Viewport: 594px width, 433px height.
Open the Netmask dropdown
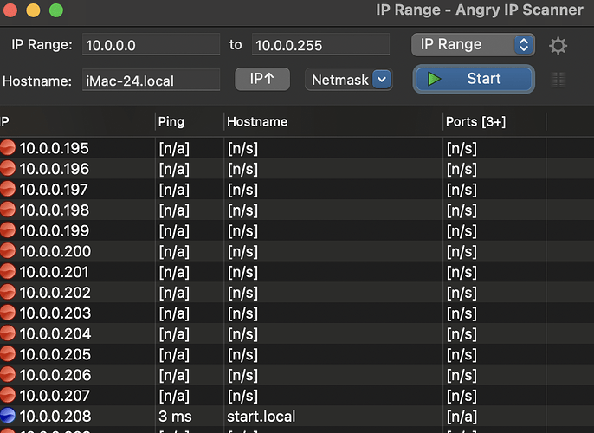pos(348,80)
